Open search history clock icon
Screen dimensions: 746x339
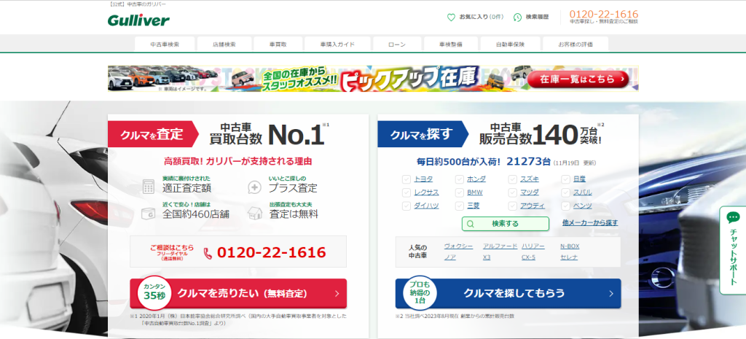pos(518,17)
